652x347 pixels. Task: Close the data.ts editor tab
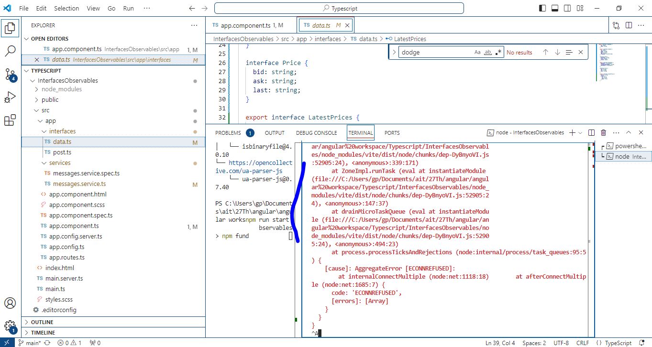pyautogui.click(x=347, y=25)
